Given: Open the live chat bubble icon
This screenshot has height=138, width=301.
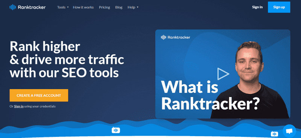Looking at the screenshot, I should click(x=289, y=131).
